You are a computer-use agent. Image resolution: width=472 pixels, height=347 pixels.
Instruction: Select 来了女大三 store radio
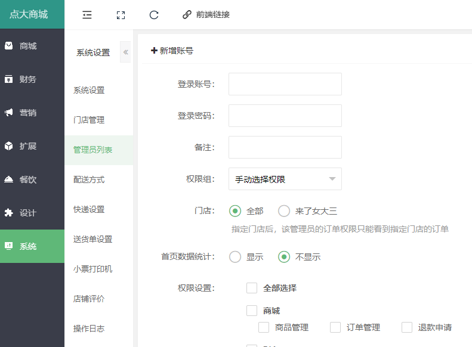(284, 211)
